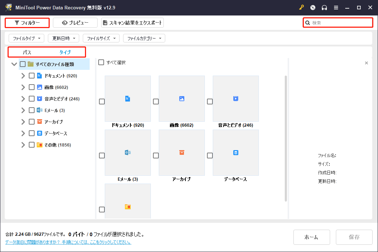
Task: Expand the その他 (1856) node
Action: pyautogui.click(x=23, y=145)
